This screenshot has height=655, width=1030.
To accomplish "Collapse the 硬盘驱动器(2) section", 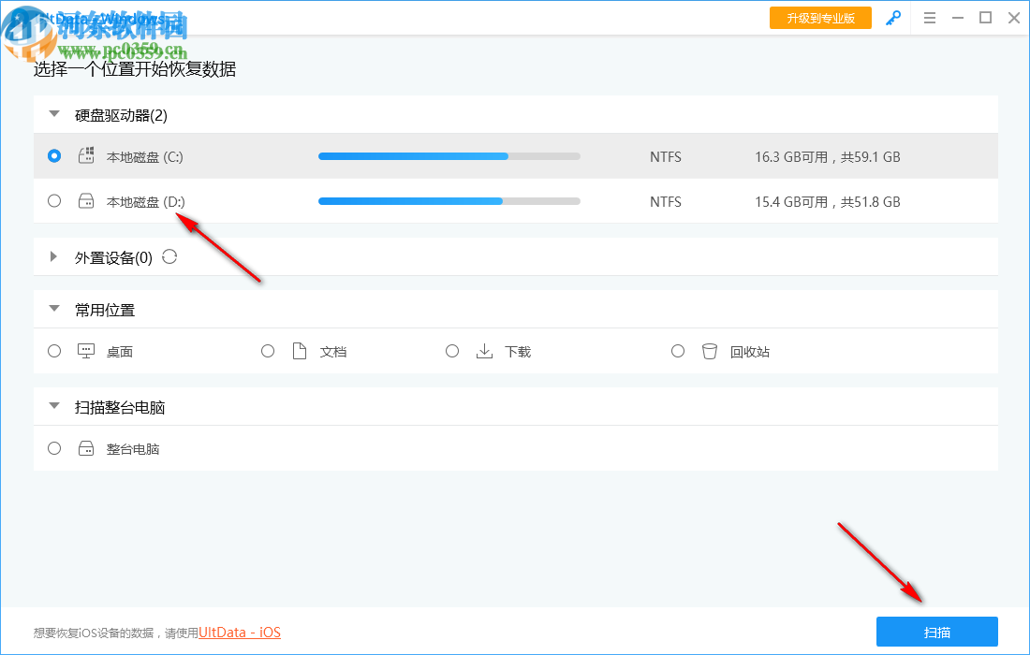I will pyautogui.click(x=53, y=113).
